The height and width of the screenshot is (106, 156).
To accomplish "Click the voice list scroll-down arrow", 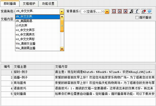I will point(62,49).
